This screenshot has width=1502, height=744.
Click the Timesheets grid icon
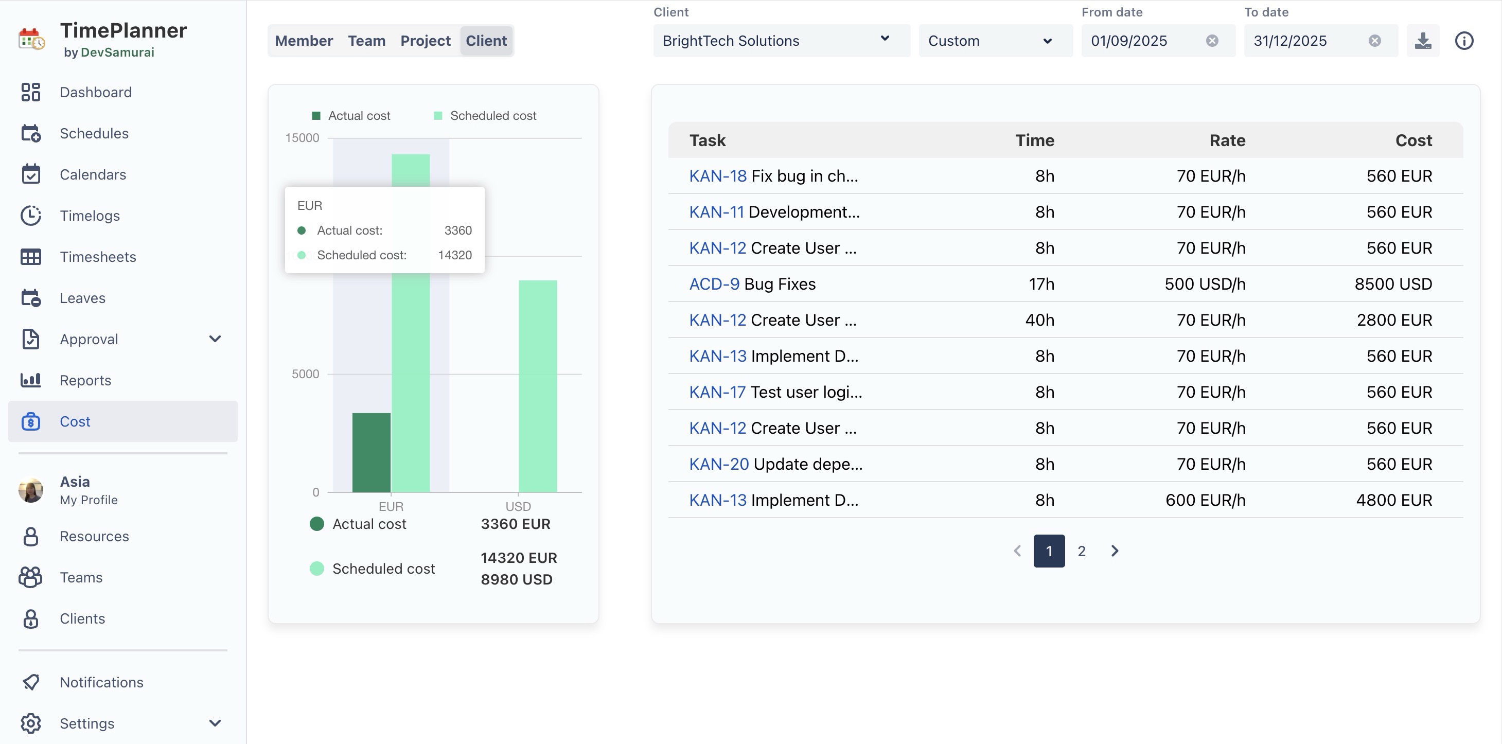30,257
